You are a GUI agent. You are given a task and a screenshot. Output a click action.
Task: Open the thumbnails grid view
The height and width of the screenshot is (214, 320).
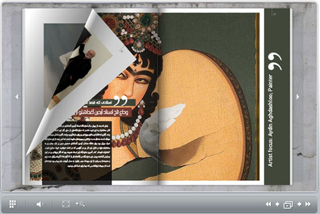click(x=13, y=204)
